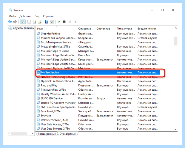Sort by the Состояние column header
The height and width of the screenshot is (148, 185).
[x=103, y=29]
